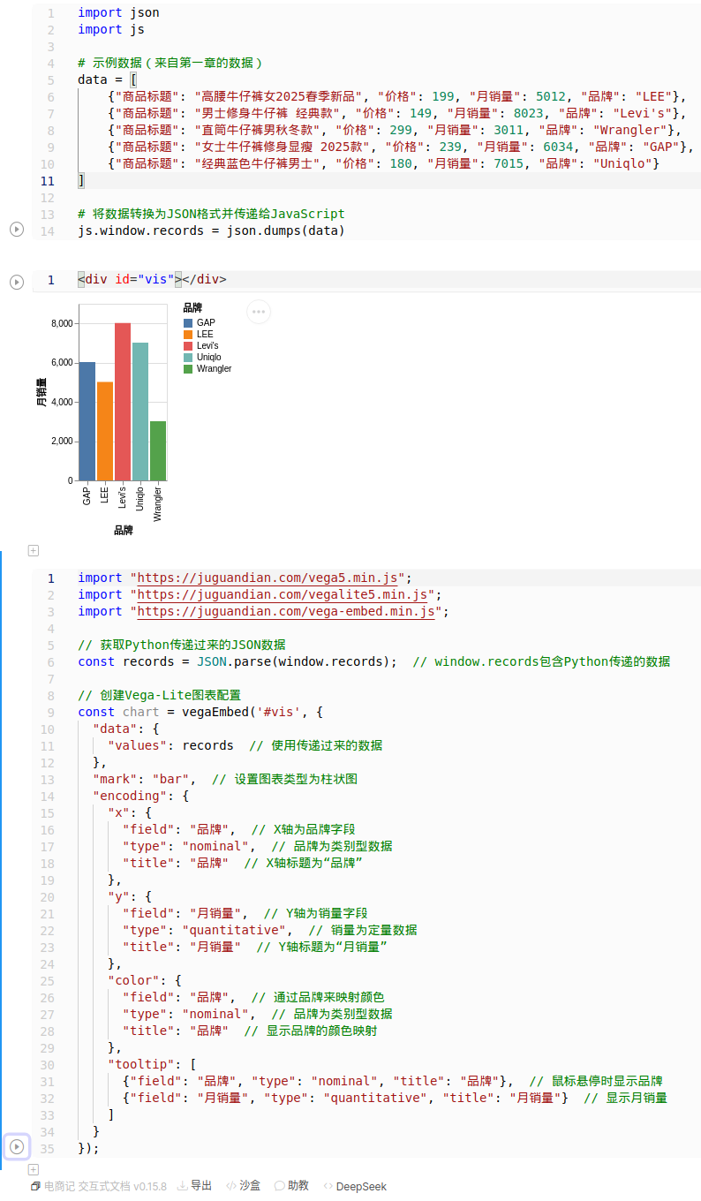
Task: Add a new cell below the chart output
Action: [x=34, y=550]
